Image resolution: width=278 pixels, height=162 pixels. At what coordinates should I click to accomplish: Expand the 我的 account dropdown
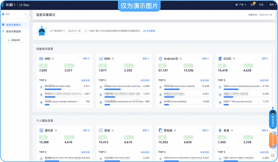pos(273,5)
